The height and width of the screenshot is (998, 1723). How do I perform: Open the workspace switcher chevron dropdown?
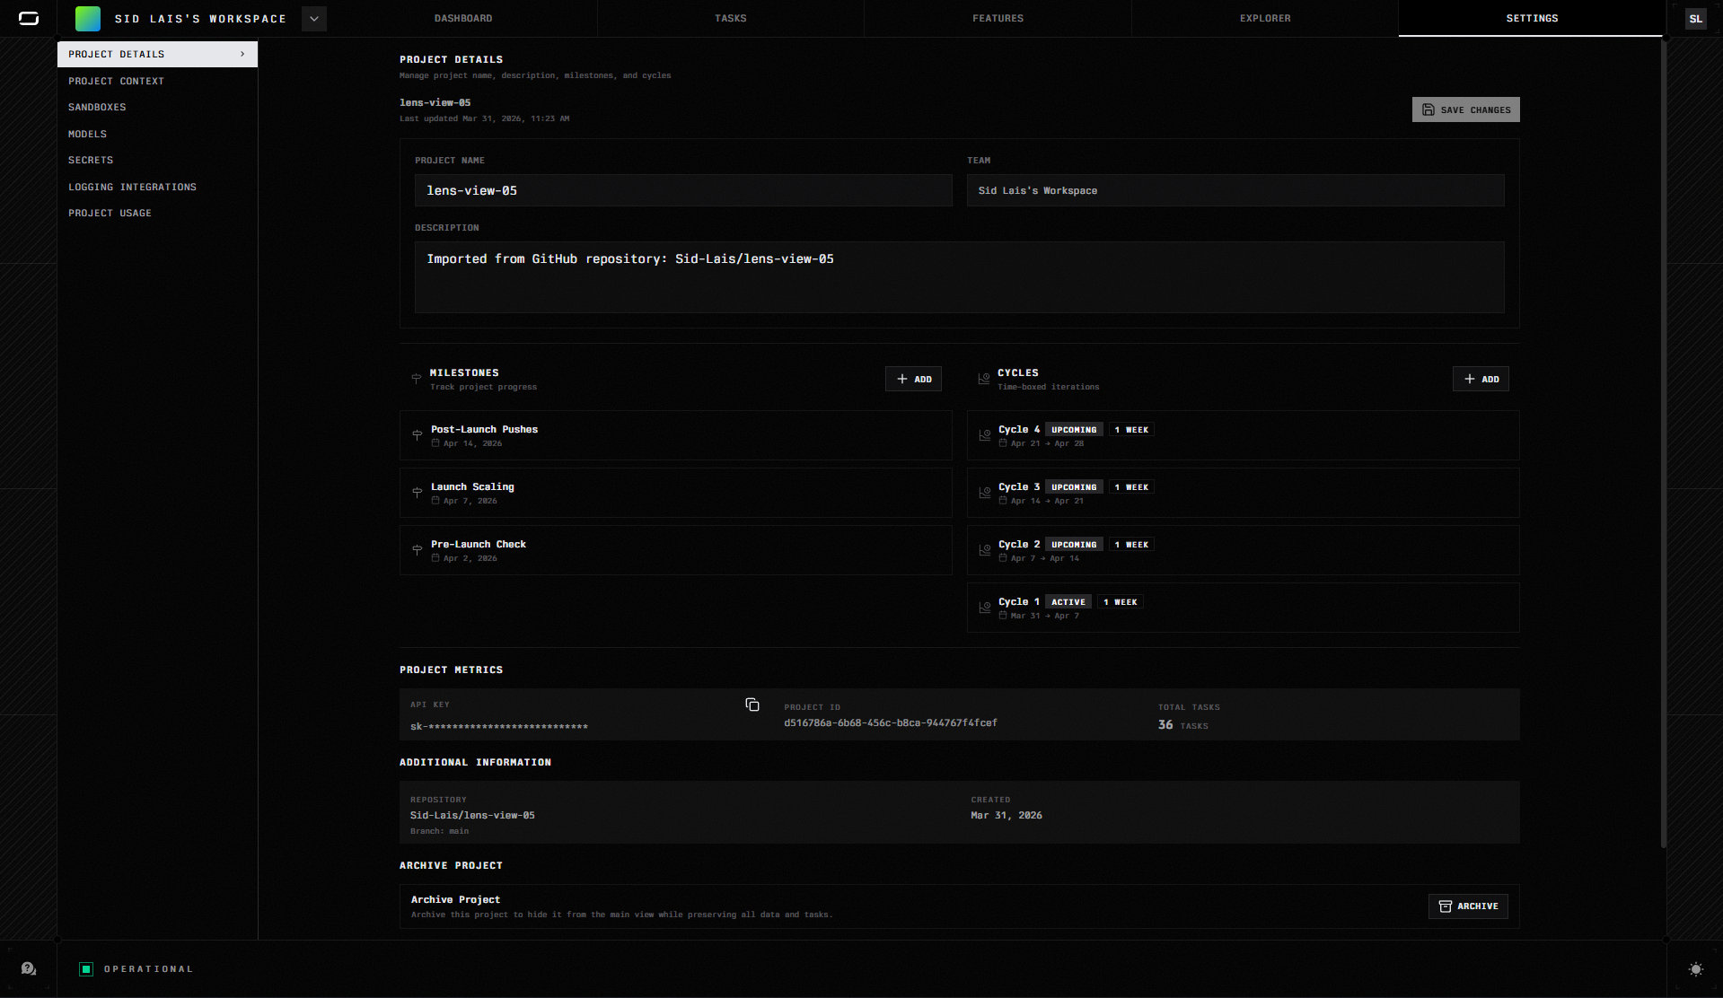click(314, 18)
